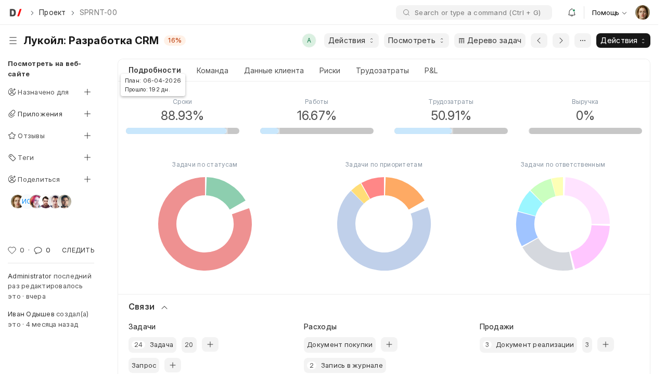Add new Запрос with plus button
Viewport: 666px width, 374px height.
(173, 365)
